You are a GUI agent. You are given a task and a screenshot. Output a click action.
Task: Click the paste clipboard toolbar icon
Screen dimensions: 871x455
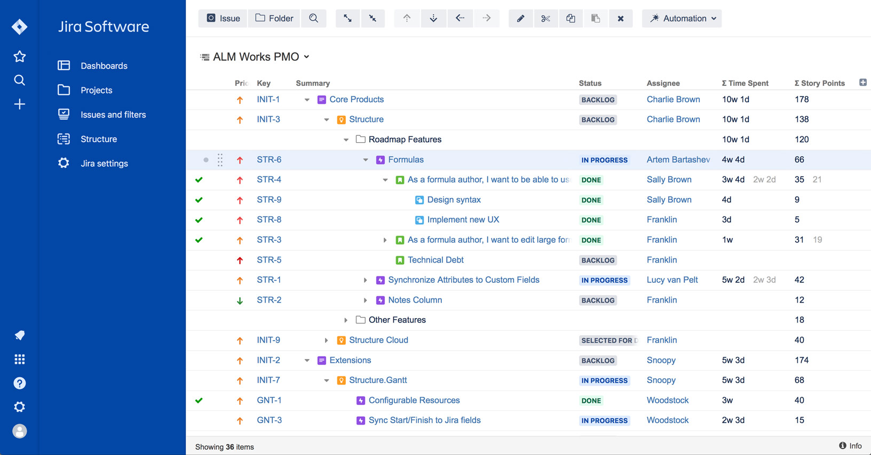596,18
